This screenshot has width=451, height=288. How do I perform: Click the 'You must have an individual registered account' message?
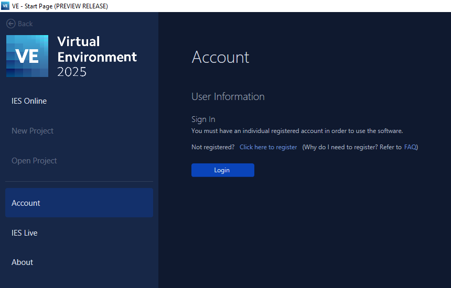coord(297,131)
